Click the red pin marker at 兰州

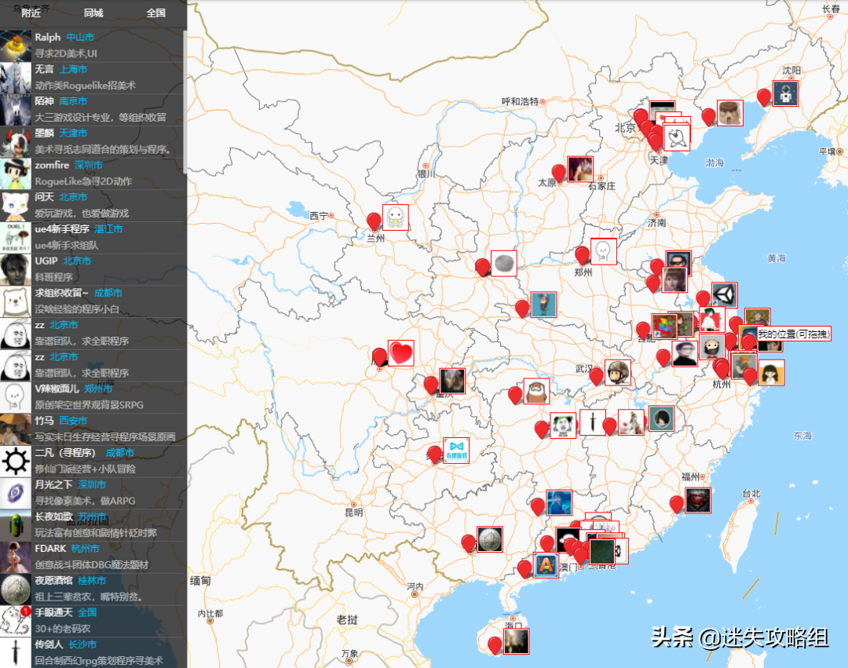point(374,221)
